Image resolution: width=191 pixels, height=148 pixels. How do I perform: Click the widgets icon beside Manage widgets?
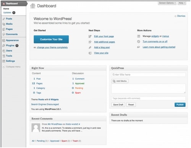point(139,36)
